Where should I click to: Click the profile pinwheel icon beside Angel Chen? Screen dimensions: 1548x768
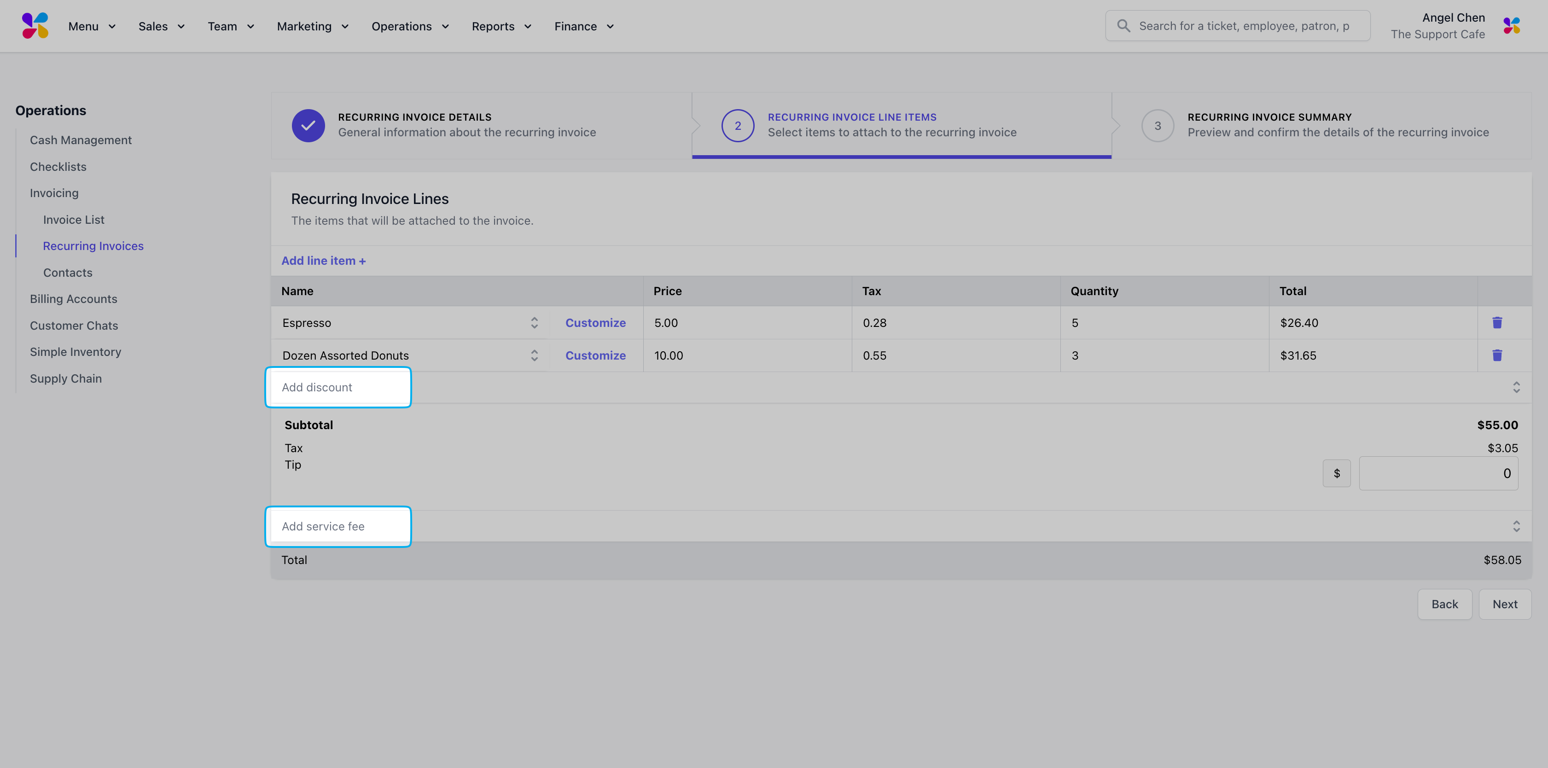pos(1511,26)
